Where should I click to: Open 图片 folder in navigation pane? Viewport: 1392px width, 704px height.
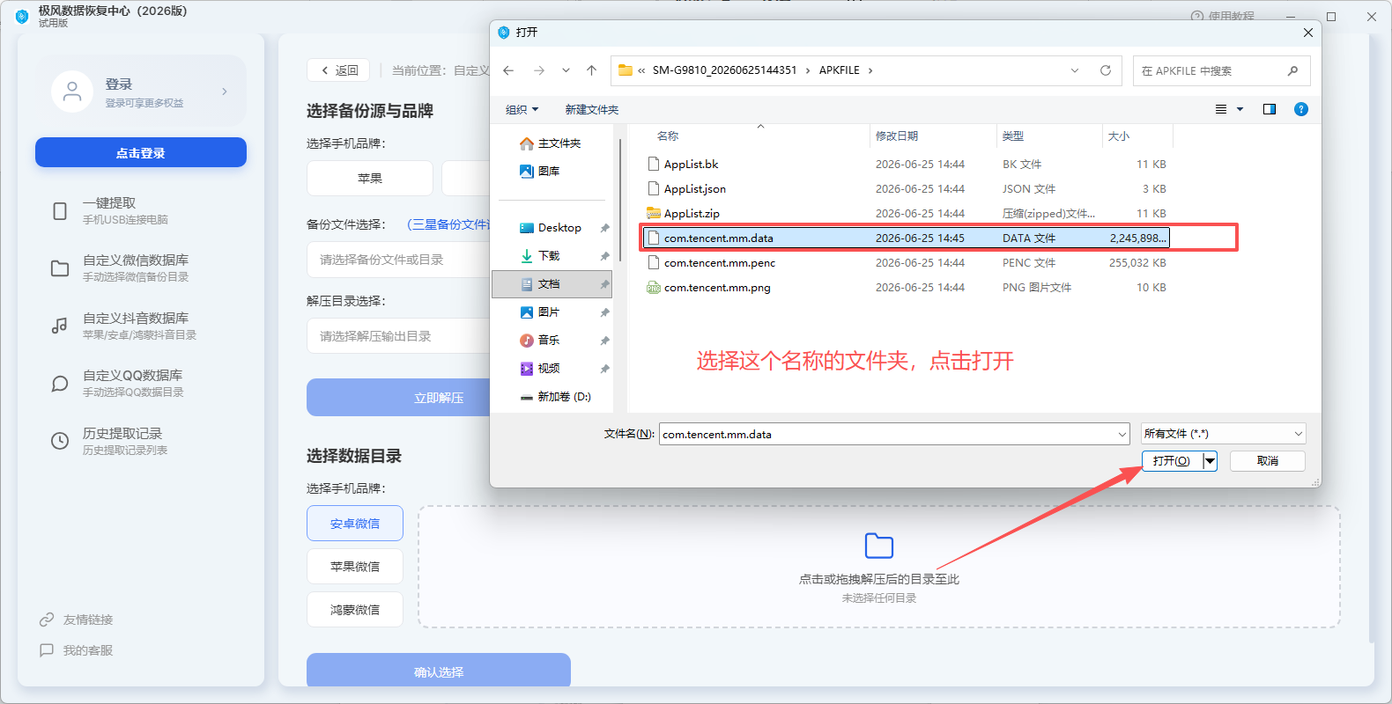[541, 312]
